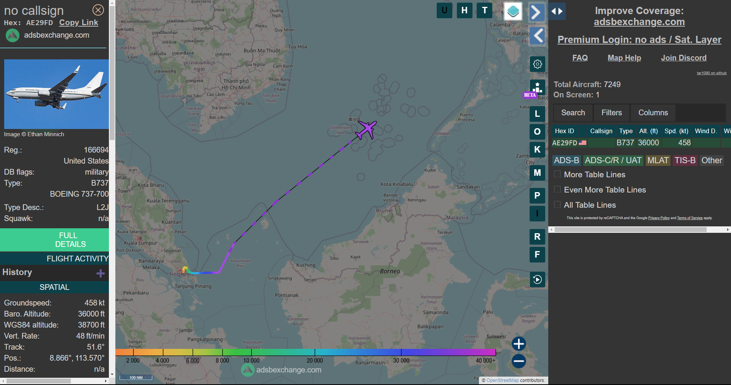The image size is (731, 385).
Task: Click the F follow button
Action: coord(537,255)
